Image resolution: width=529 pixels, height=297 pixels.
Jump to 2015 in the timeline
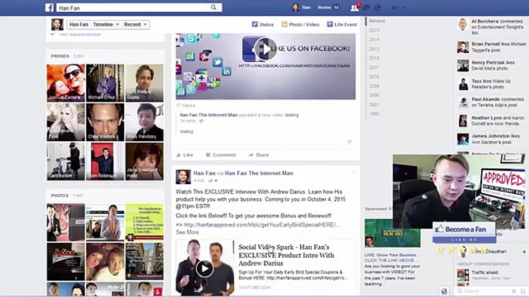pyautogui.click(x=374, y=31)
